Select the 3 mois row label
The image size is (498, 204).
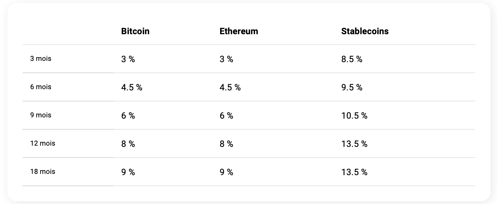click(41, 59)
